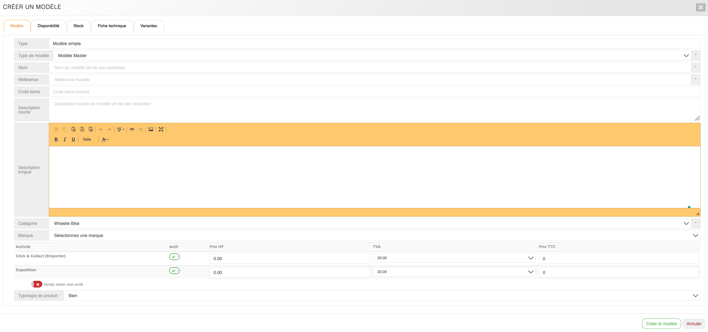Insert a hyperlink in long description
The height and width of the screenshot is (332, 708).
132,129
